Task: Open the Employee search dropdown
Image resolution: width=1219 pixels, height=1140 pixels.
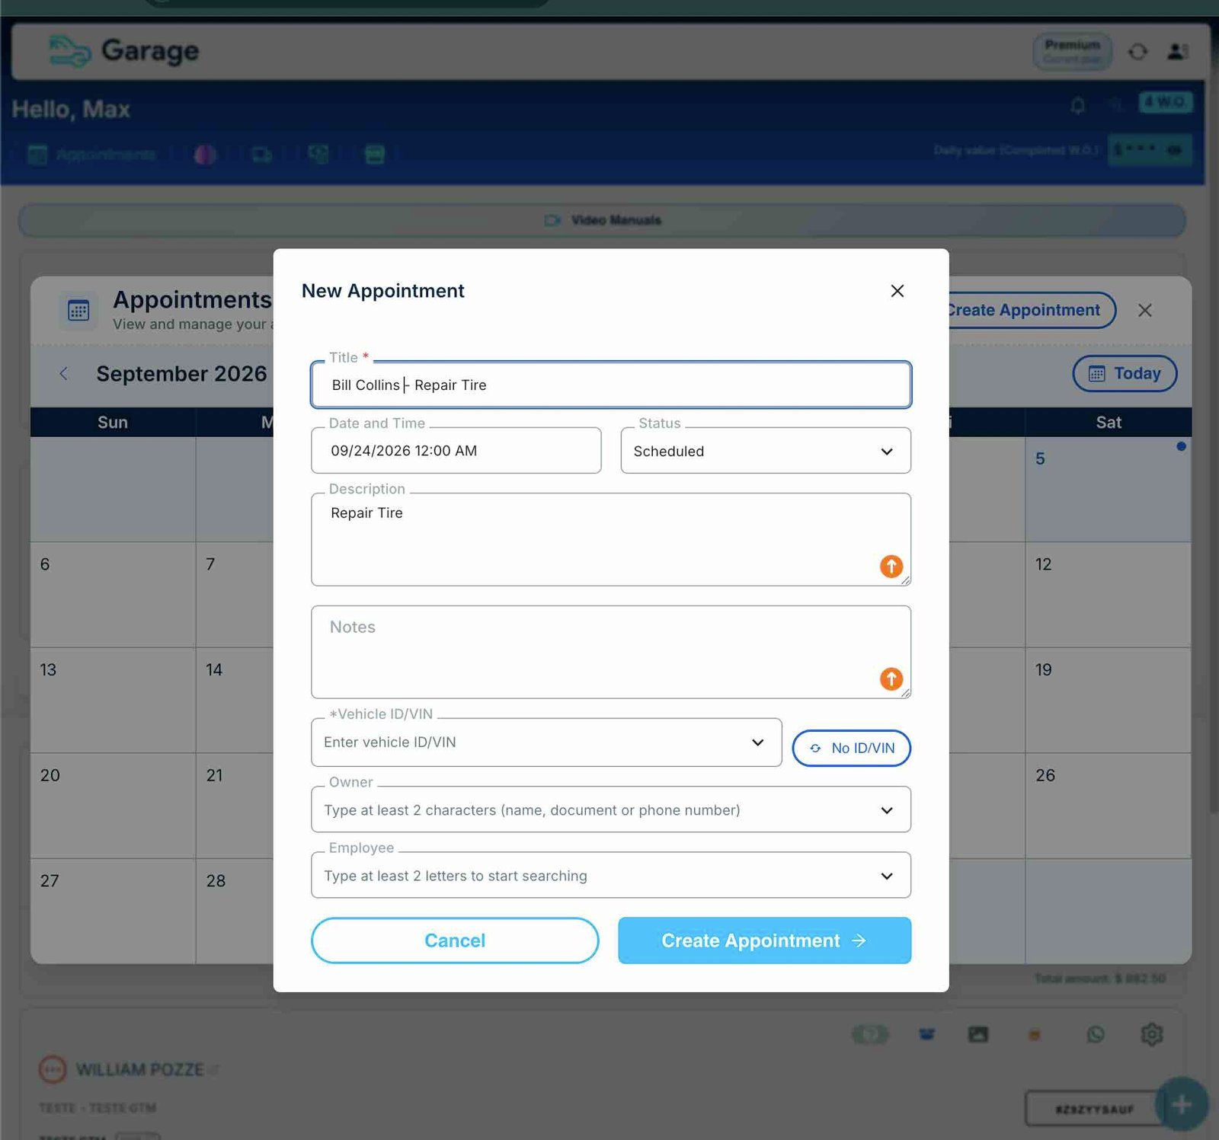Action: [x=611, y=875]
